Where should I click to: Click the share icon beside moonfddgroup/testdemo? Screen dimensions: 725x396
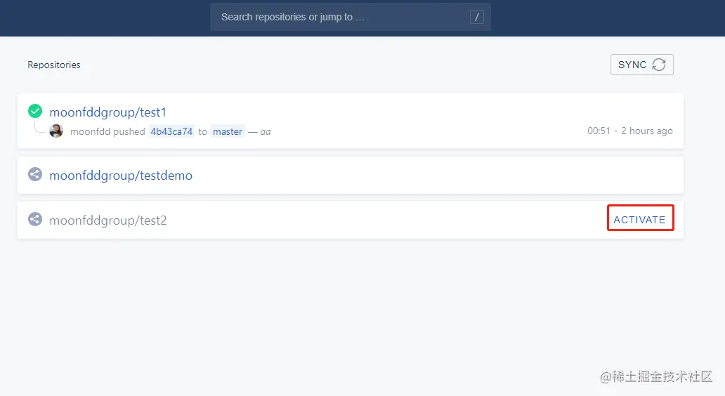point(35,174)
